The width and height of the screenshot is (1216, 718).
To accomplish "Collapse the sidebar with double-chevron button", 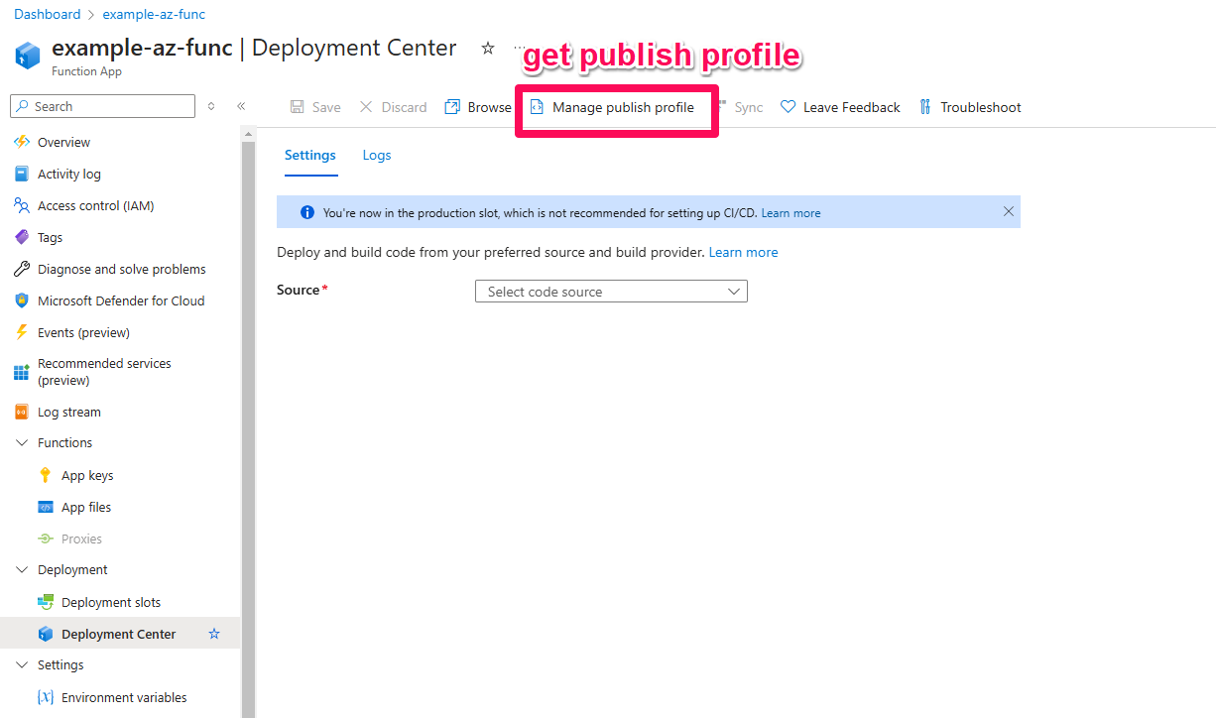I will pyautogui.click(x=241, y=106).
